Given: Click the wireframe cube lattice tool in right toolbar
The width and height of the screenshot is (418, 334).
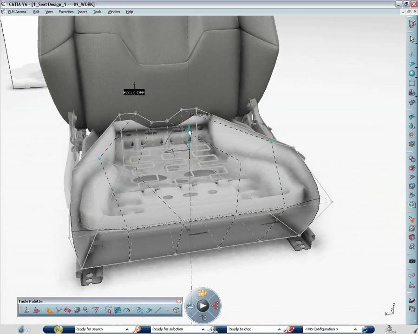Looking at the screenshot, I should [x=411, y=144].
